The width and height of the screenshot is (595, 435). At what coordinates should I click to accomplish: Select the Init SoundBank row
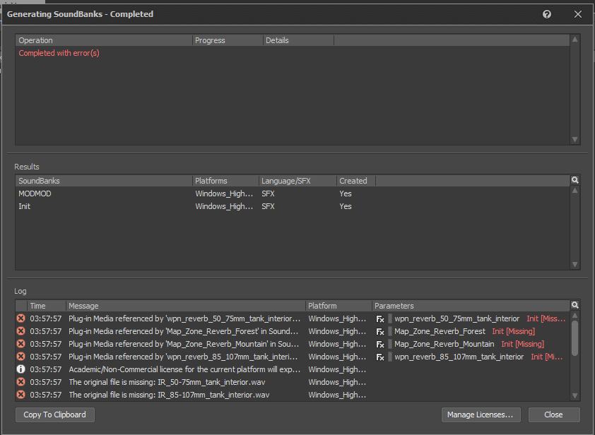coord(292,206)
